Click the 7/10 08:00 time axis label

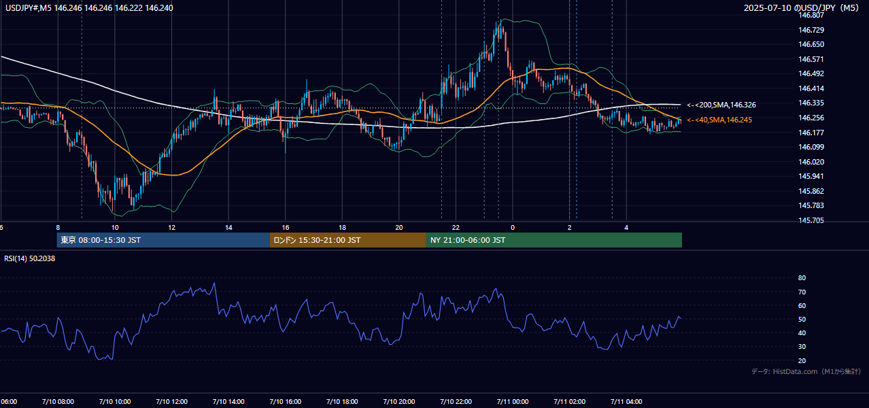pyautogui.click(x=58, y=402)
